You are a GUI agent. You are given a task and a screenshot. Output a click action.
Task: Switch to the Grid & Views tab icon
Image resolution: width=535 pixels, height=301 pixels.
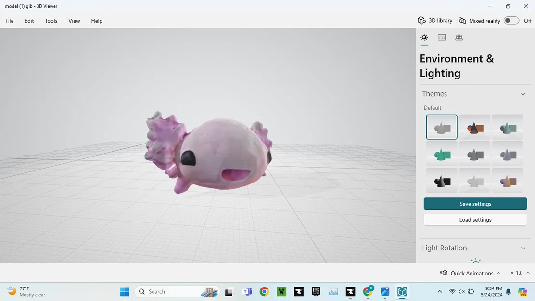point(459,38)
